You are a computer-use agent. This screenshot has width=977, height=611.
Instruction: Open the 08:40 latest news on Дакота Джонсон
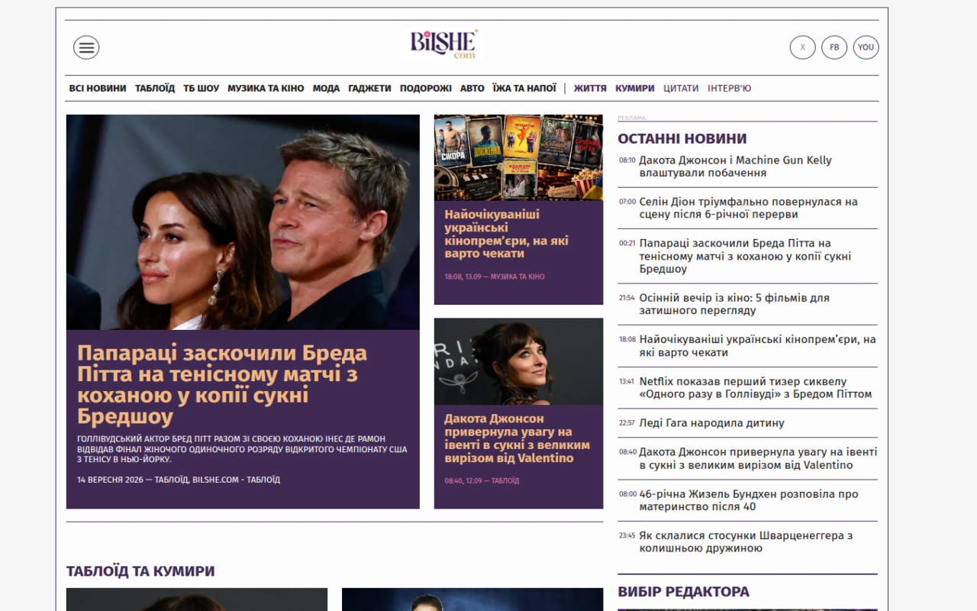pos(758,458)
